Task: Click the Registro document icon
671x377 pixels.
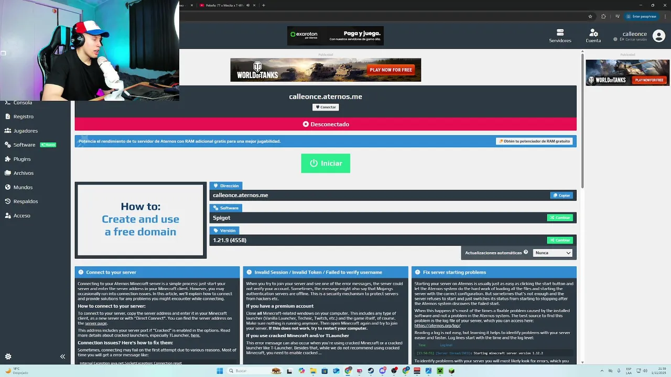Action: tap(8, 117)
